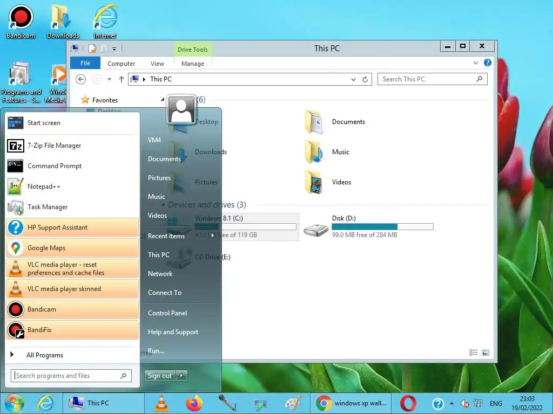Click the network tray icon
This screenshot has width=553, height=414.
478,403
